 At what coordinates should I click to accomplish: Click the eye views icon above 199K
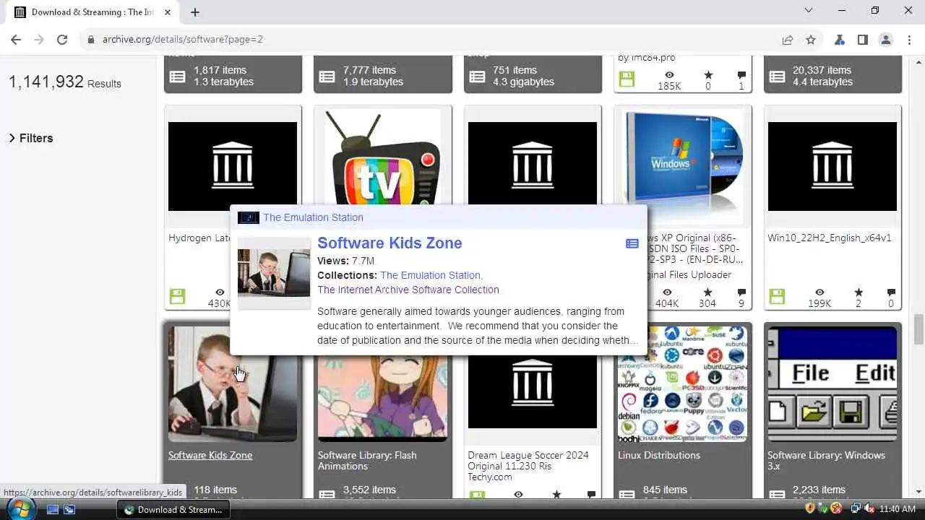click(x=819, y=292)
